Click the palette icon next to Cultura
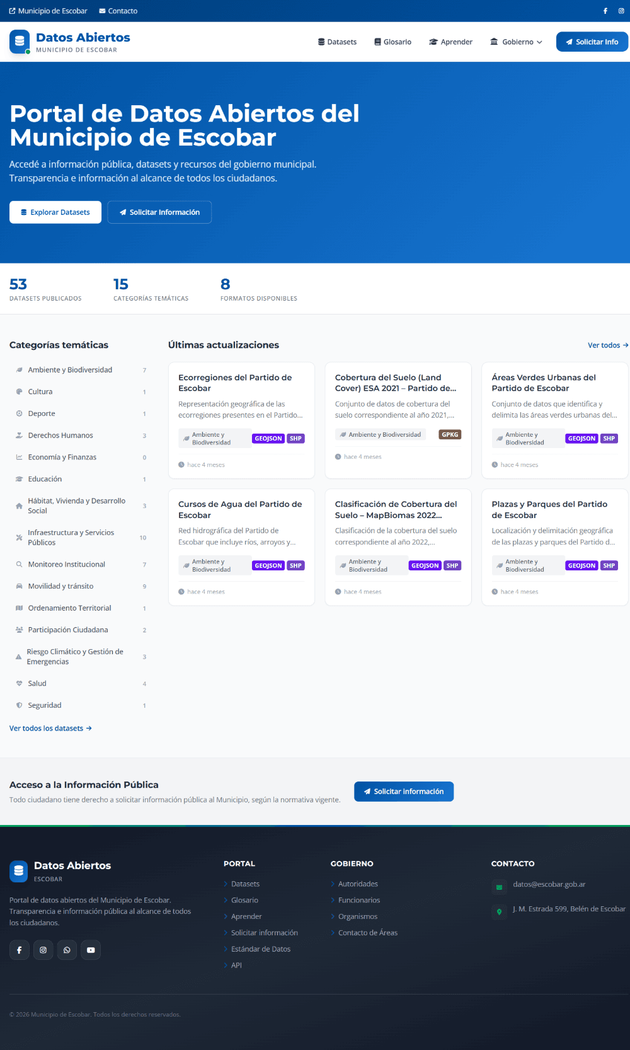Screen dimensions: 630x1050 click(x=20, y=391)
